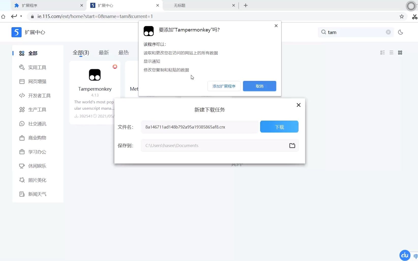Switch to compact list view icon
This screenshot has width=418, height=261.
[x=391, y=53]
